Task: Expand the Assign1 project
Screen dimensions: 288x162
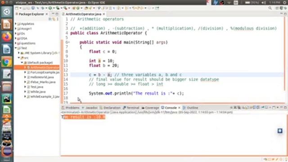Action: point(16,28)
